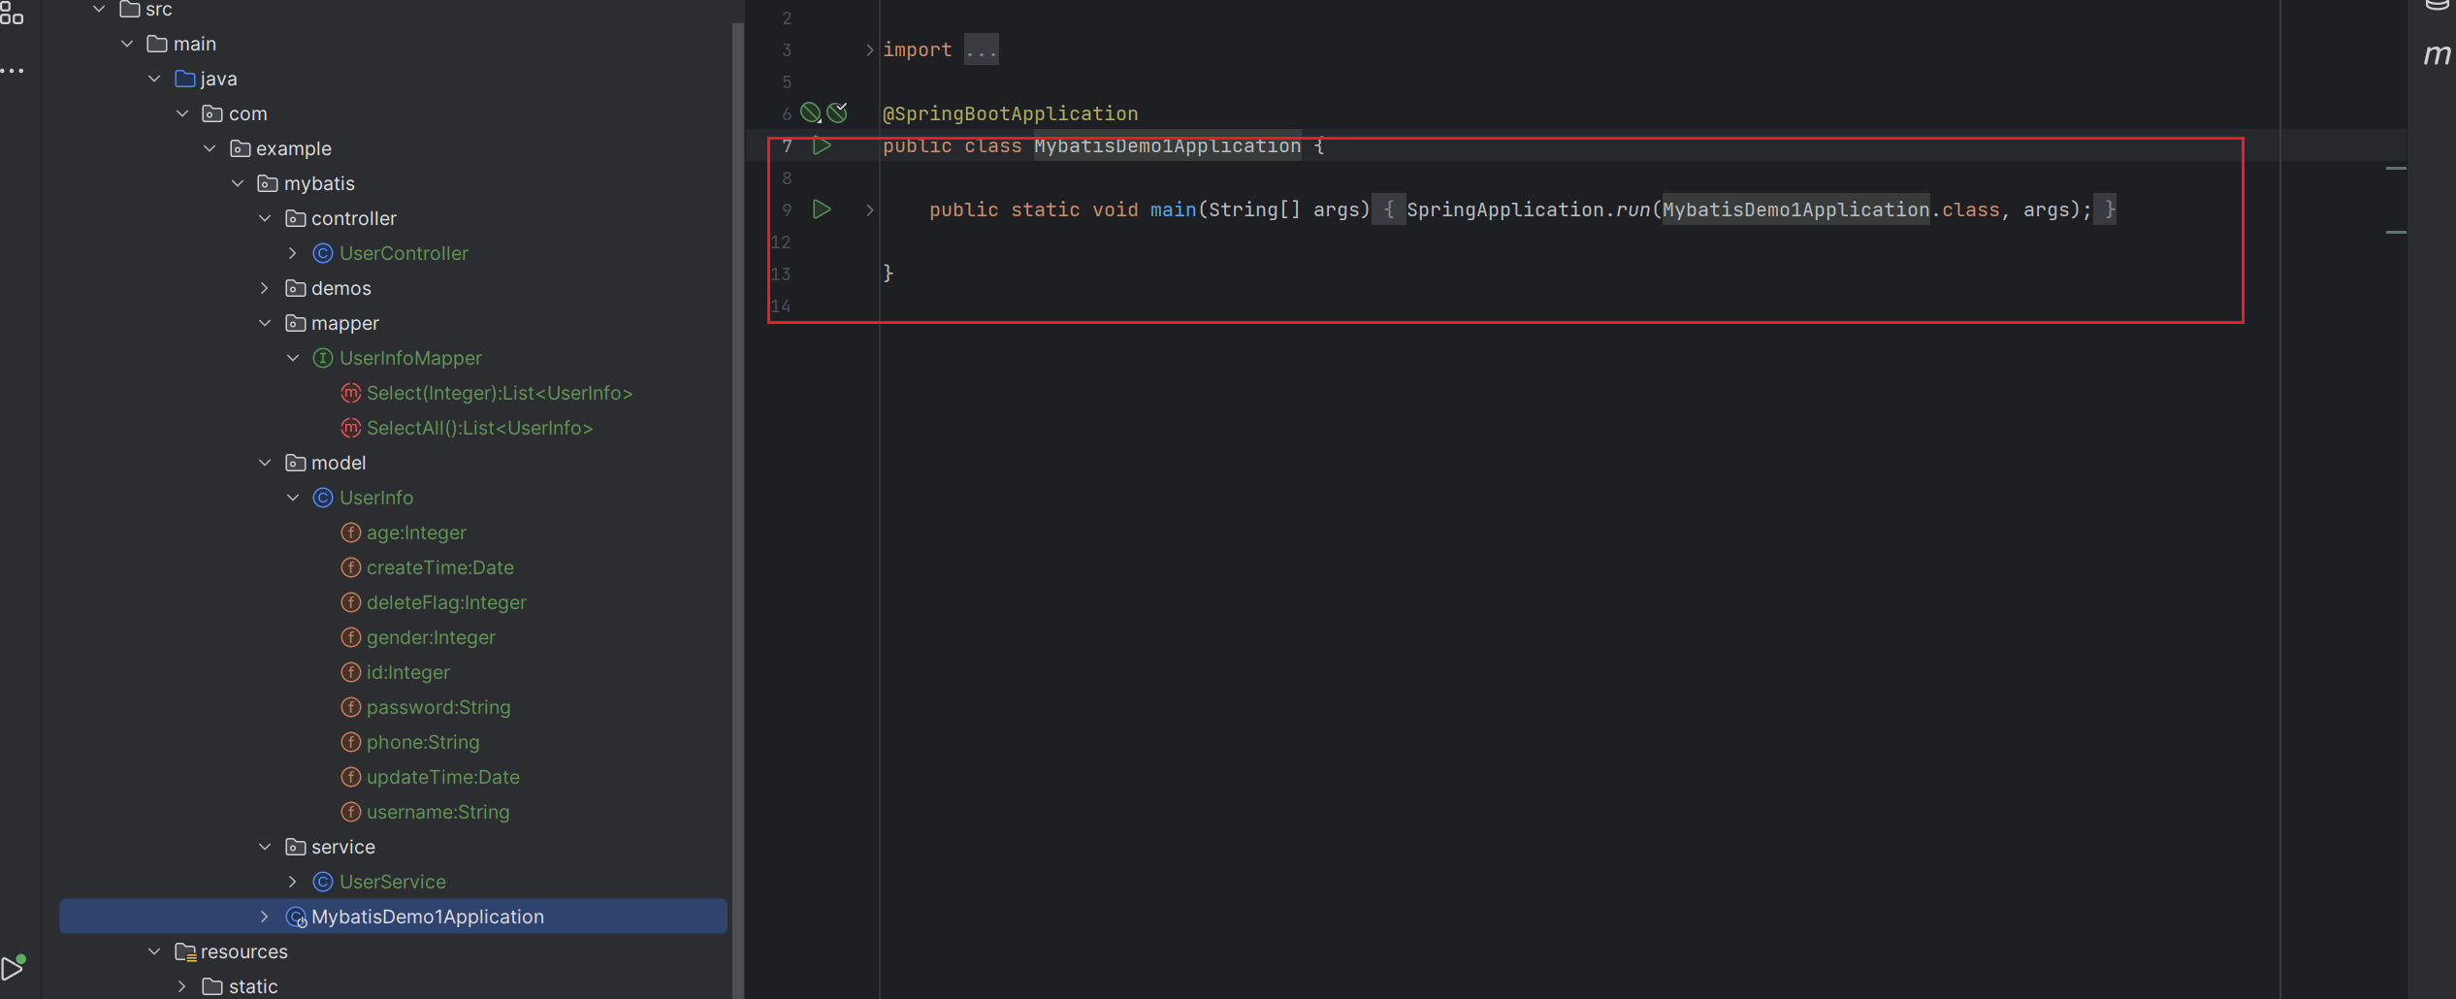
Task: Click UserInfoMapper interface icon
Action: pos(323,358)
